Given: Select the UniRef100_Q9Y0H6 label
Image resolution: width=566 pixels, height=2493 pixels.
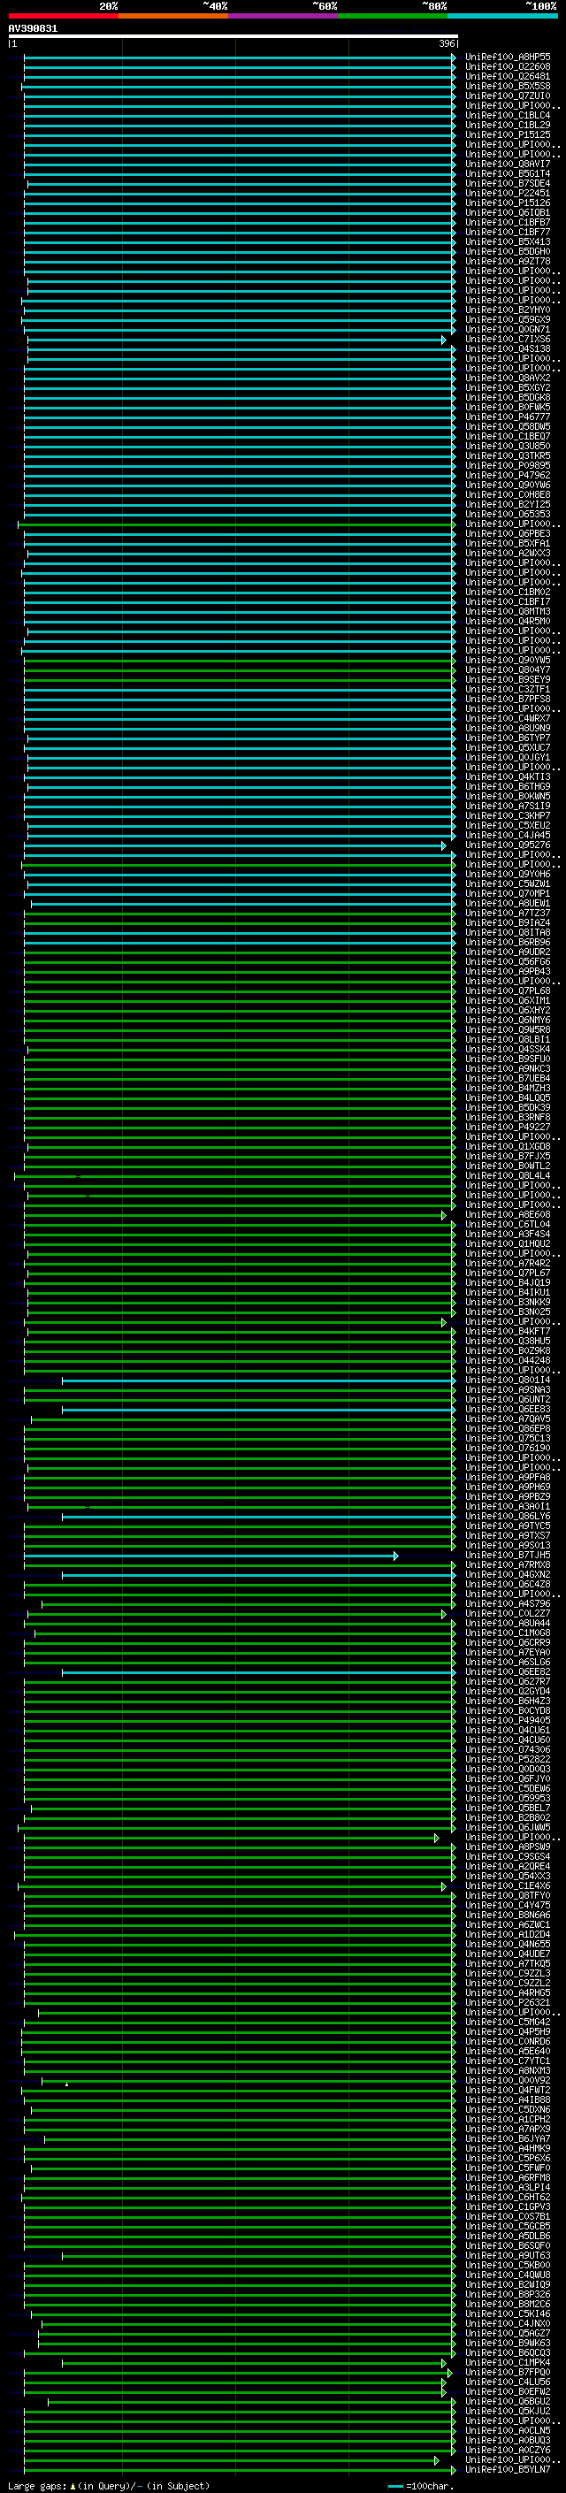Looking at the screenshot, I should [x=508, y=875].
